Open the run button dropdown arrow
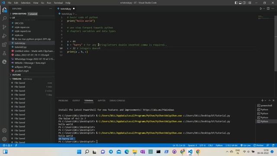Screen dimensions: 277x156 264,9
